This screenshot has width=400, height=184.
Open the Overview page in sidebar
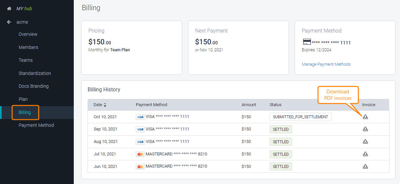pyautogui.click(x=28, y=34)
